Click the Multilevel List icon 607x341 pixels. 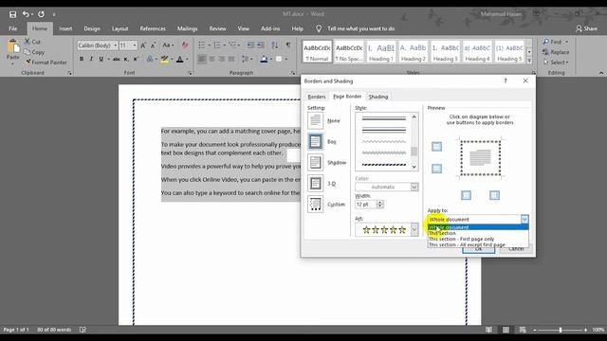pyautogui.click(x=232, y=45)
